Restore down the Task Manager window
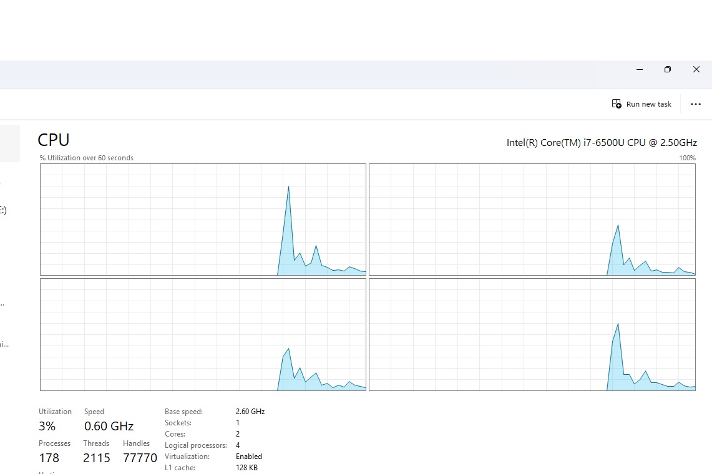 pyautogui.click(x=668, y=69)
